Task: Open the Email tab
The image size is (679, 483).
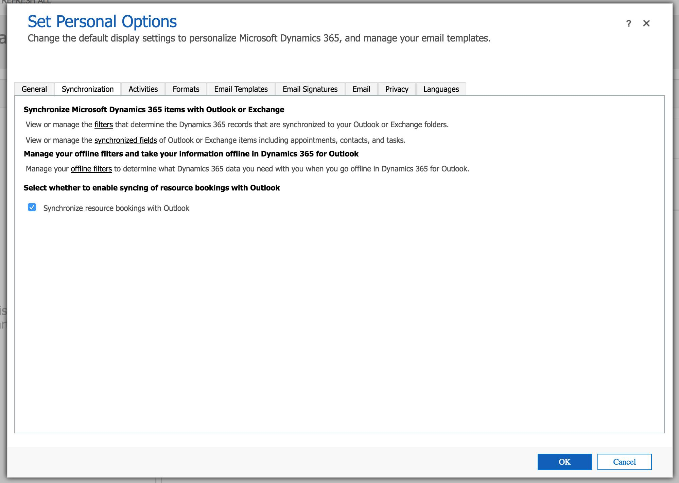Action: click(361, 89)
